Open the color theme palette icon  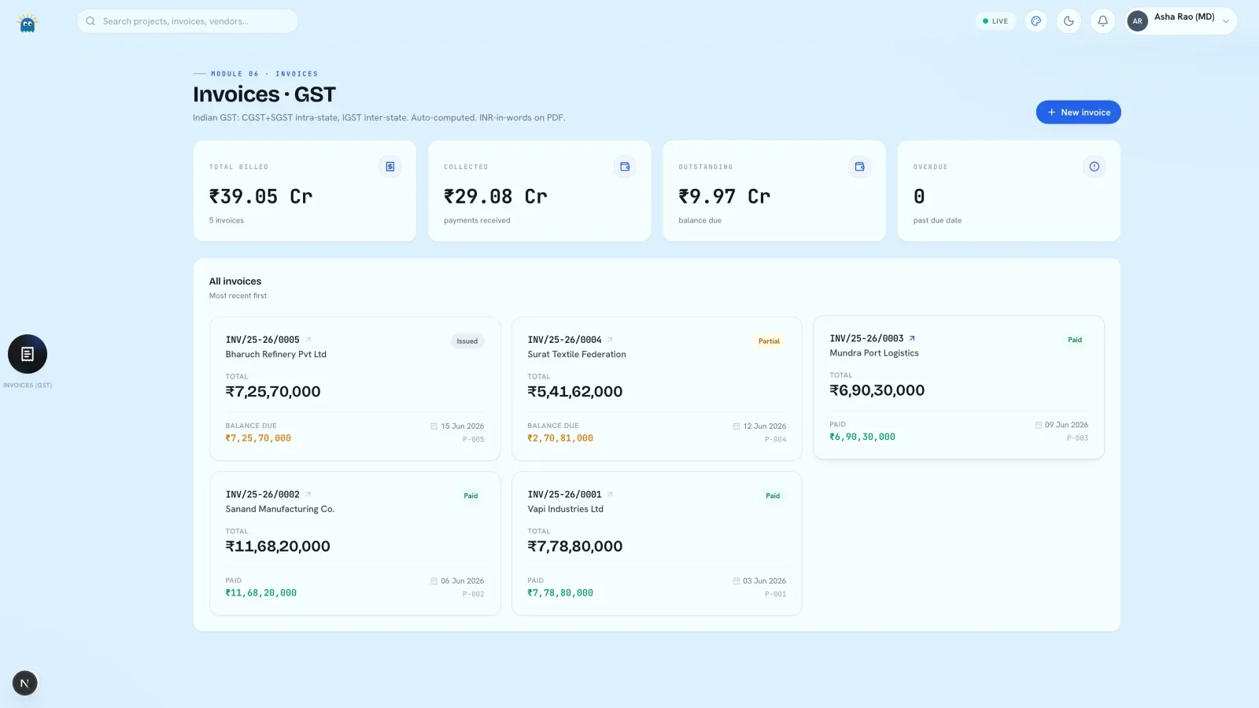(1036, 21)
